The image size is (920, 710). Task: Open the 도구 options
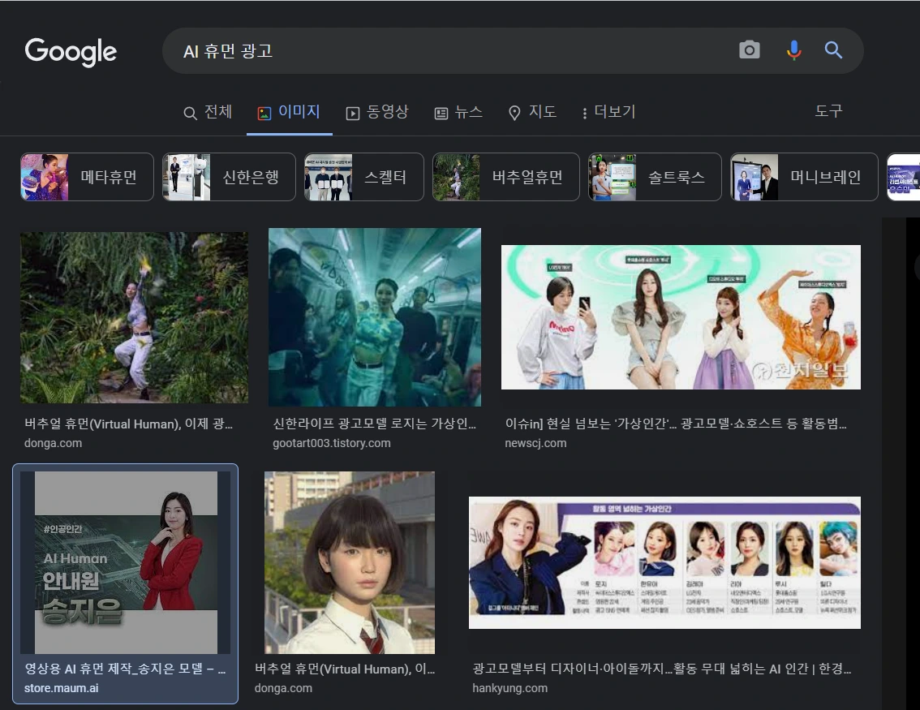point(828,110)
